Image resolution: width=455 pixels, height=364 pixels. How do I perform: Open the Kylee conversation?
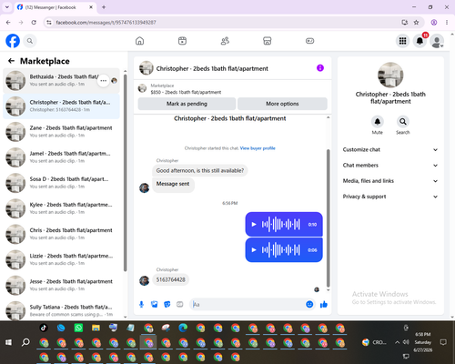tap(61, 208)
